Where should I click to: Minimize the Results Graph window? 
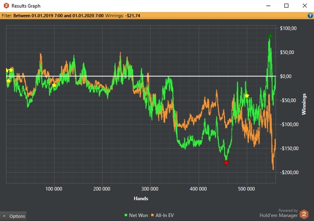(268, 6)
